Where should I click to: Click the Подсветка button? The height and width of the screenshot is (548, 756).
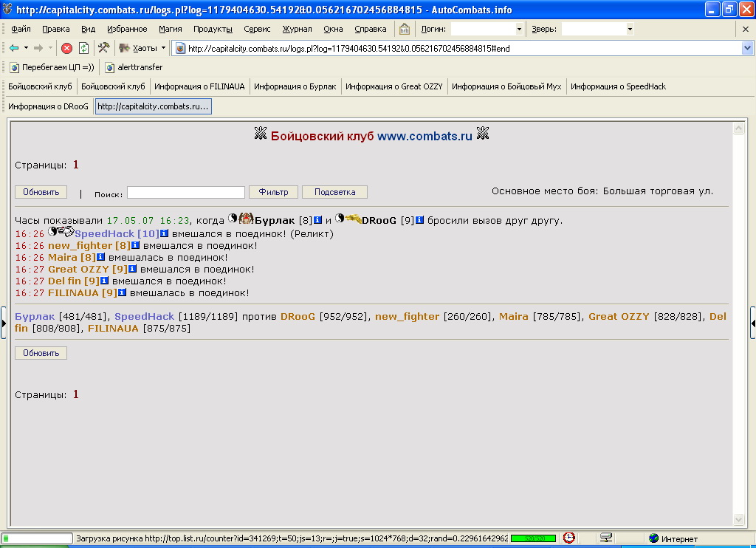334,192
